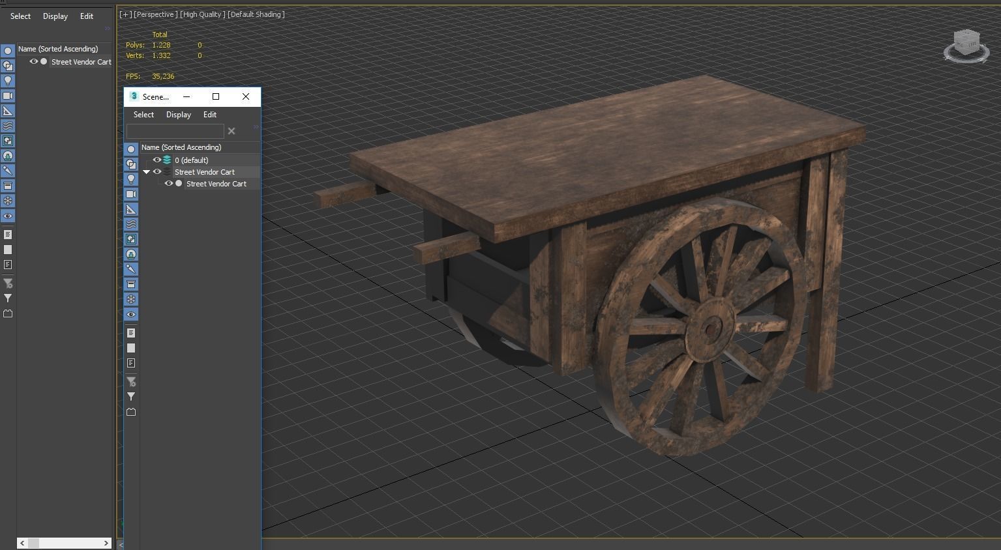Click Display None icon in the floating Scene window
Viewport: 1001px width, 550px height.
pos(131,348)
